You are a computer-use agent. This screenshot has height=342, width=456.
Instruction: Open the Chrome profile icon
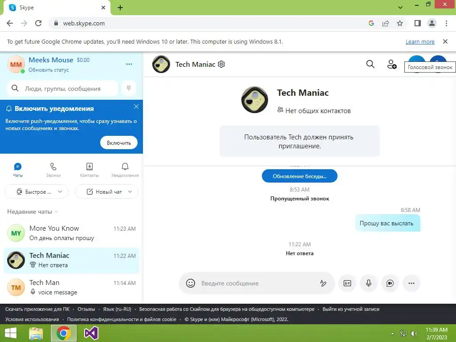click(432, 23)
